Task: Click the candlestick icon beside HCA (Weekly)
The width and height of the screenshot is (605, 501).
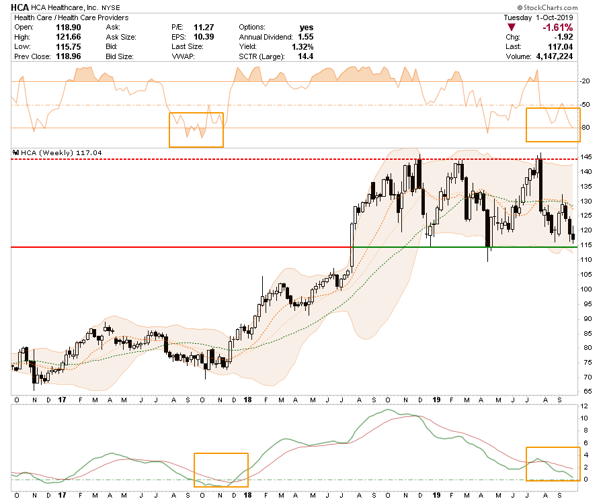Action: 16,152
